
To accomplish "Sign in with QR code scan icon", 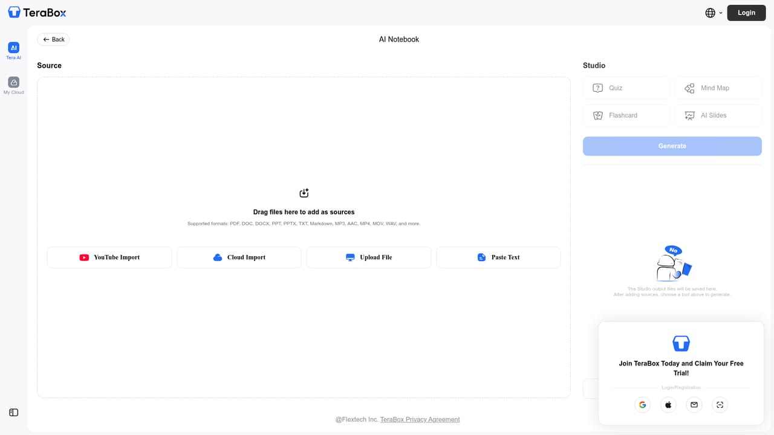I will coord(720,405).
